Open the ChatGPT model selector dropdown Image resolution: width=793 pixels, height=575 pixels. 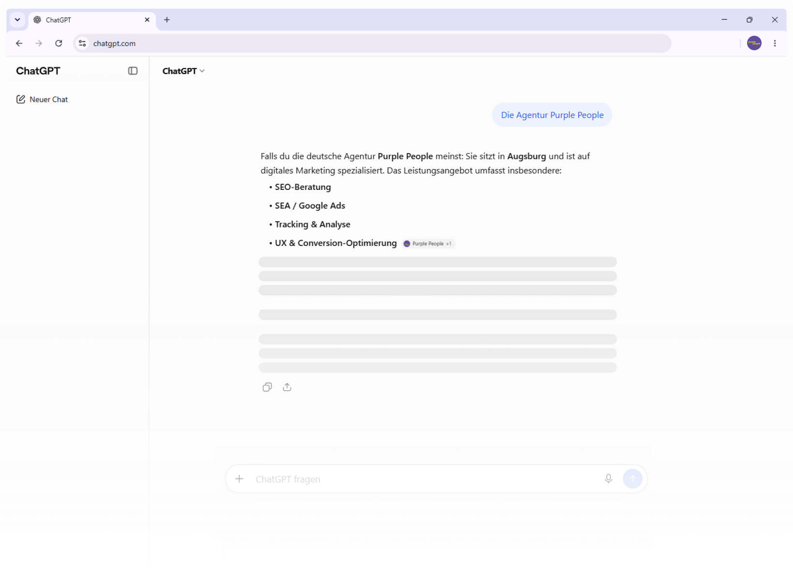184,71
